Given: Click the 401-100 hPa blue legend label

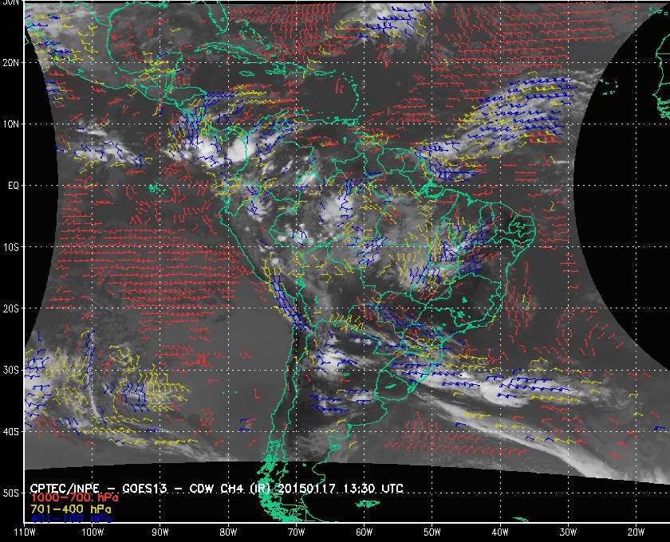Looking at the screenshot, I should coord(70,519).
